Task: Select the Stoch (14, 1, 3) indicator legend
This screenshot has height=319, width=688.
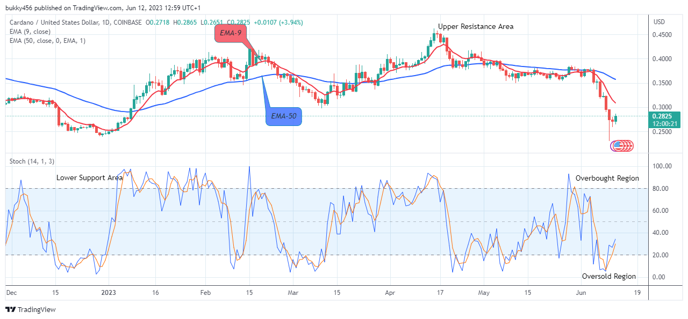Action: [31, 161]
